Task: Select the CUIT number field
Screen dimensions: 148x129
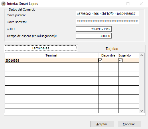Action: [94, 29]
